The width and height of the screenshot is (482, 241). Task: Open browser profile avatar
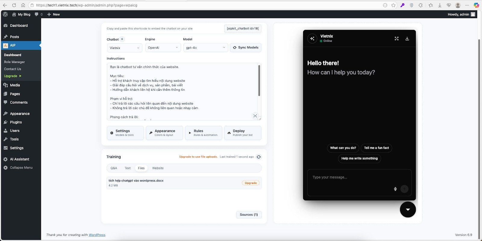point(458,5)
